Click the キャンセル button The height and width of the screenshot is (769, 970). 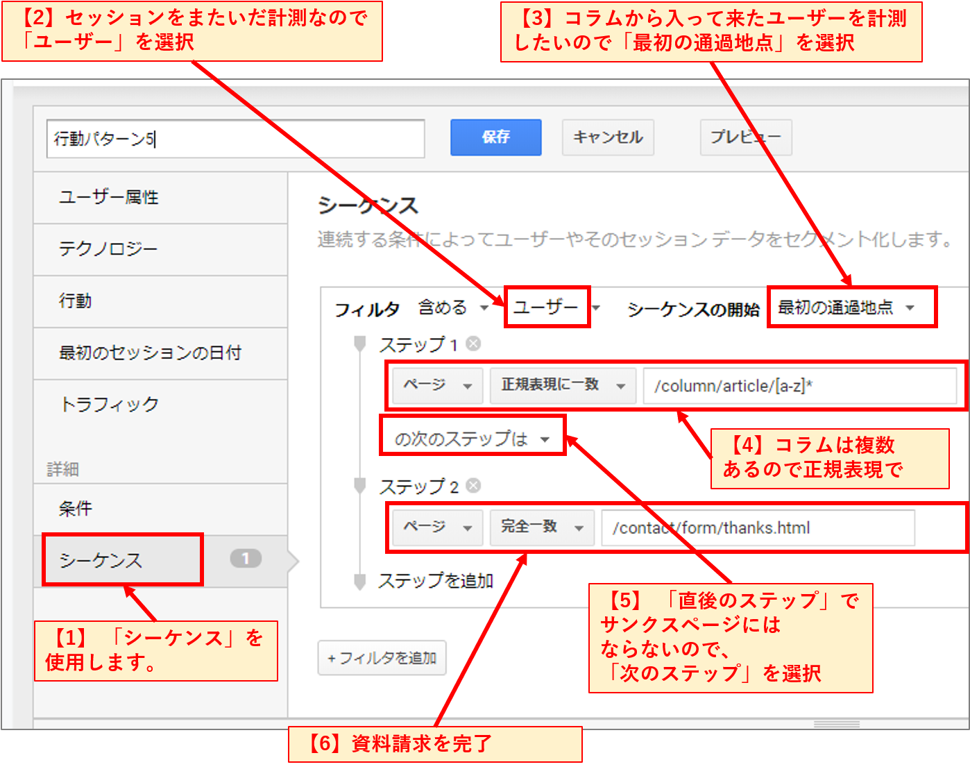coord(608,137)
